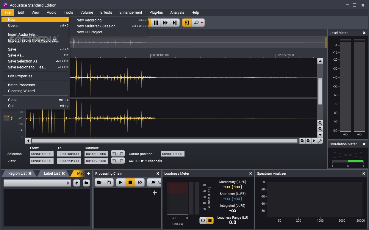Zoom out vertically on the waveform
This screenshot has width=369, height=230.
click(320, 129)
